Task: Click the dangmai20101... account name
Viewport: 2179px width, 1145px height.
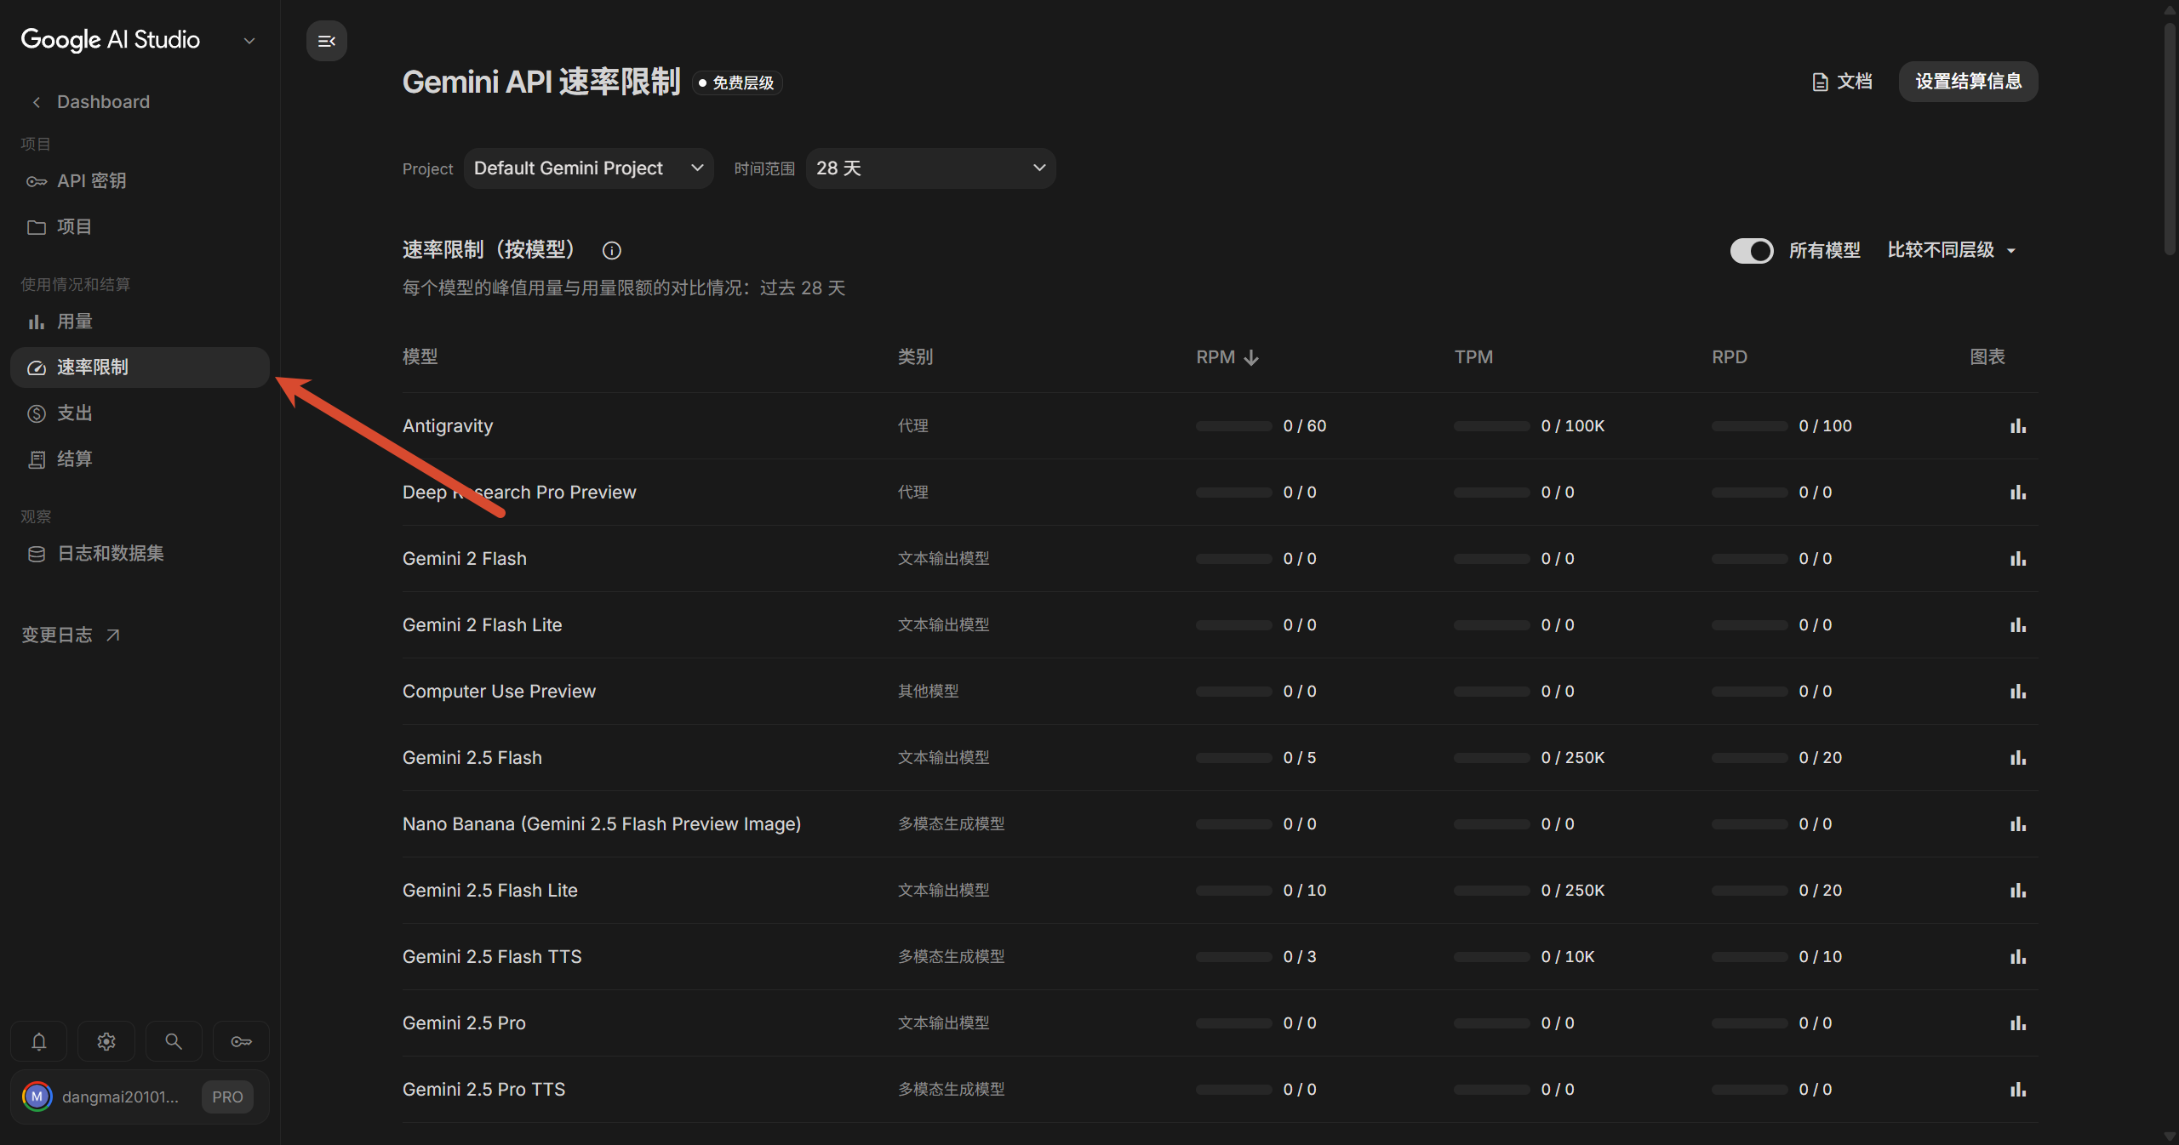Action: (120, 1097)
